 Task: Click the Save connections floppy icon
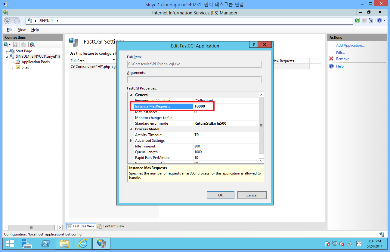click(x=15, y=44)
